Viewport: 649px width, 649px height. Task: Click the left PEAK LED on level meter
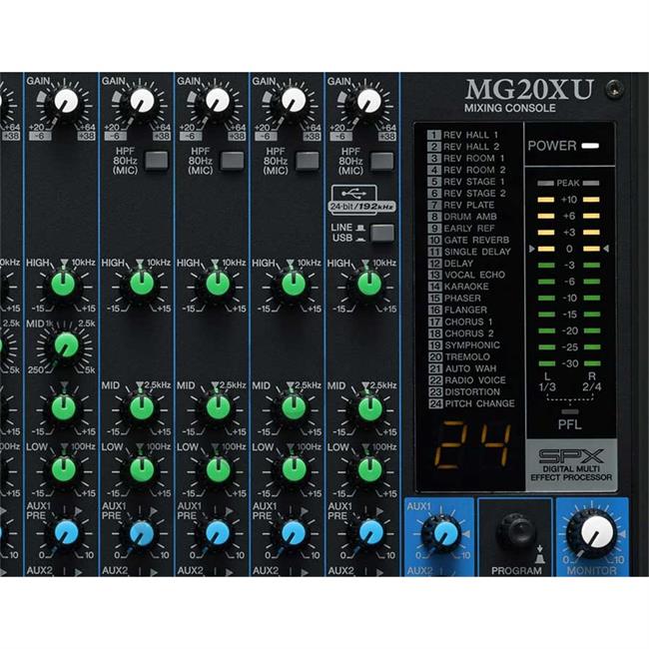coord(545,183)
